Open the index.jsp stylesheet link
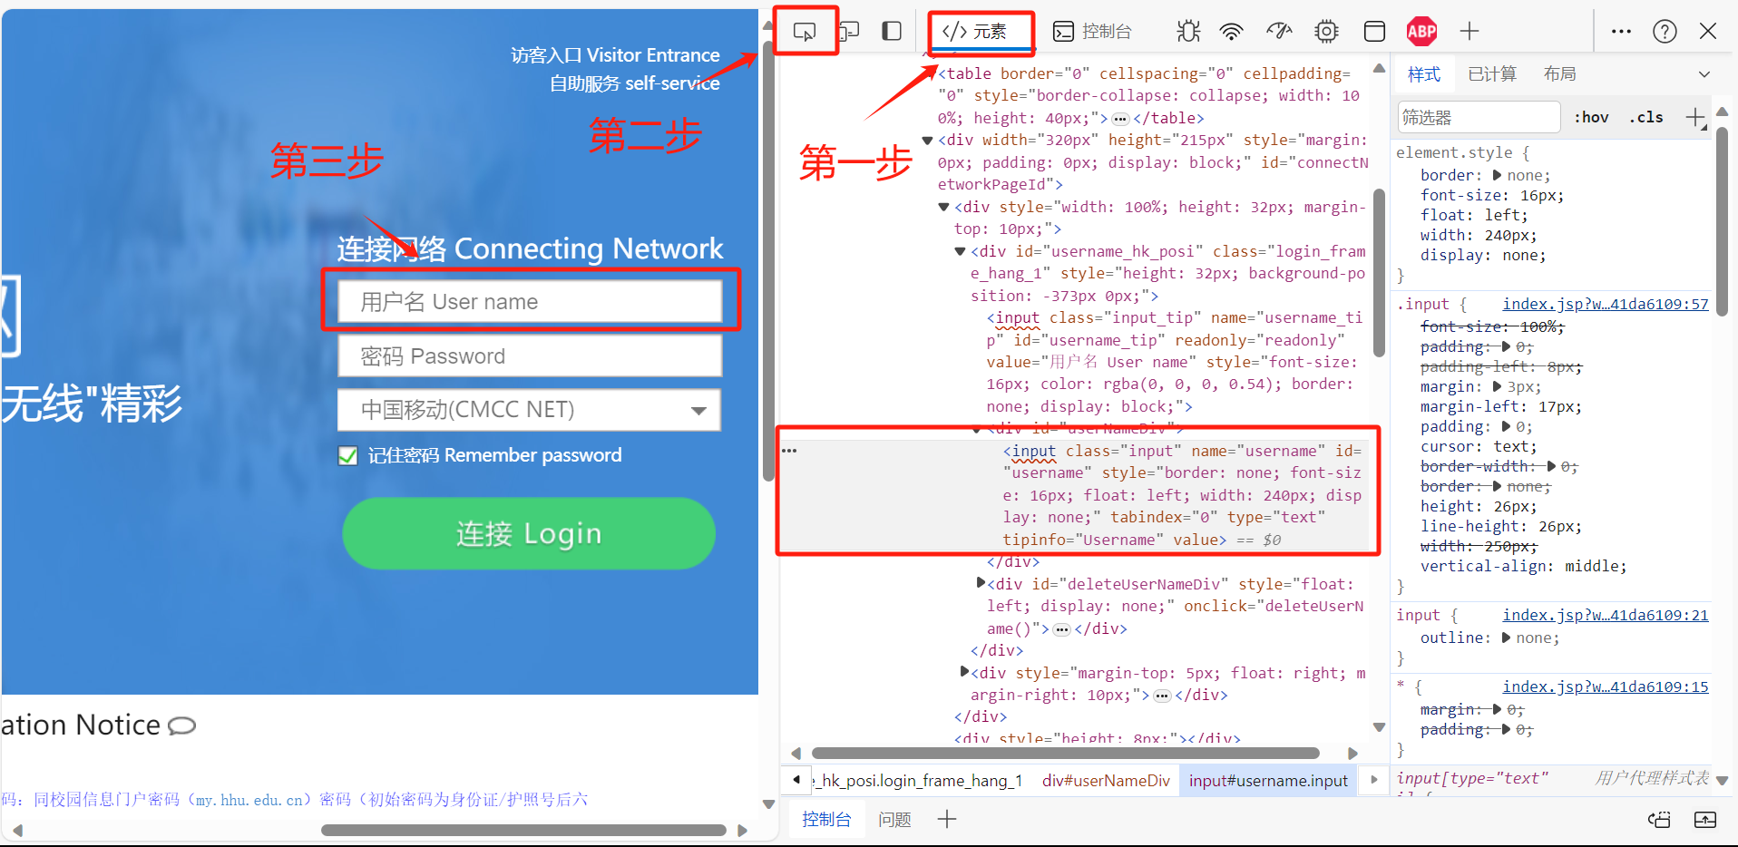This screenshot has width=1738, height=847. click(x=1606, y=304)
